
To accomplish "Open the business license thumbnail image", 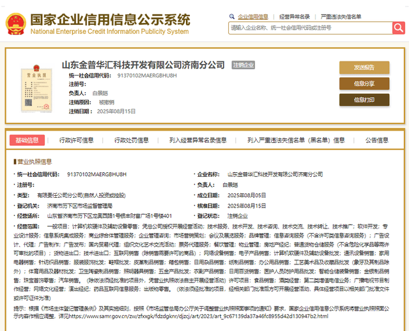I will coord(36,88).
